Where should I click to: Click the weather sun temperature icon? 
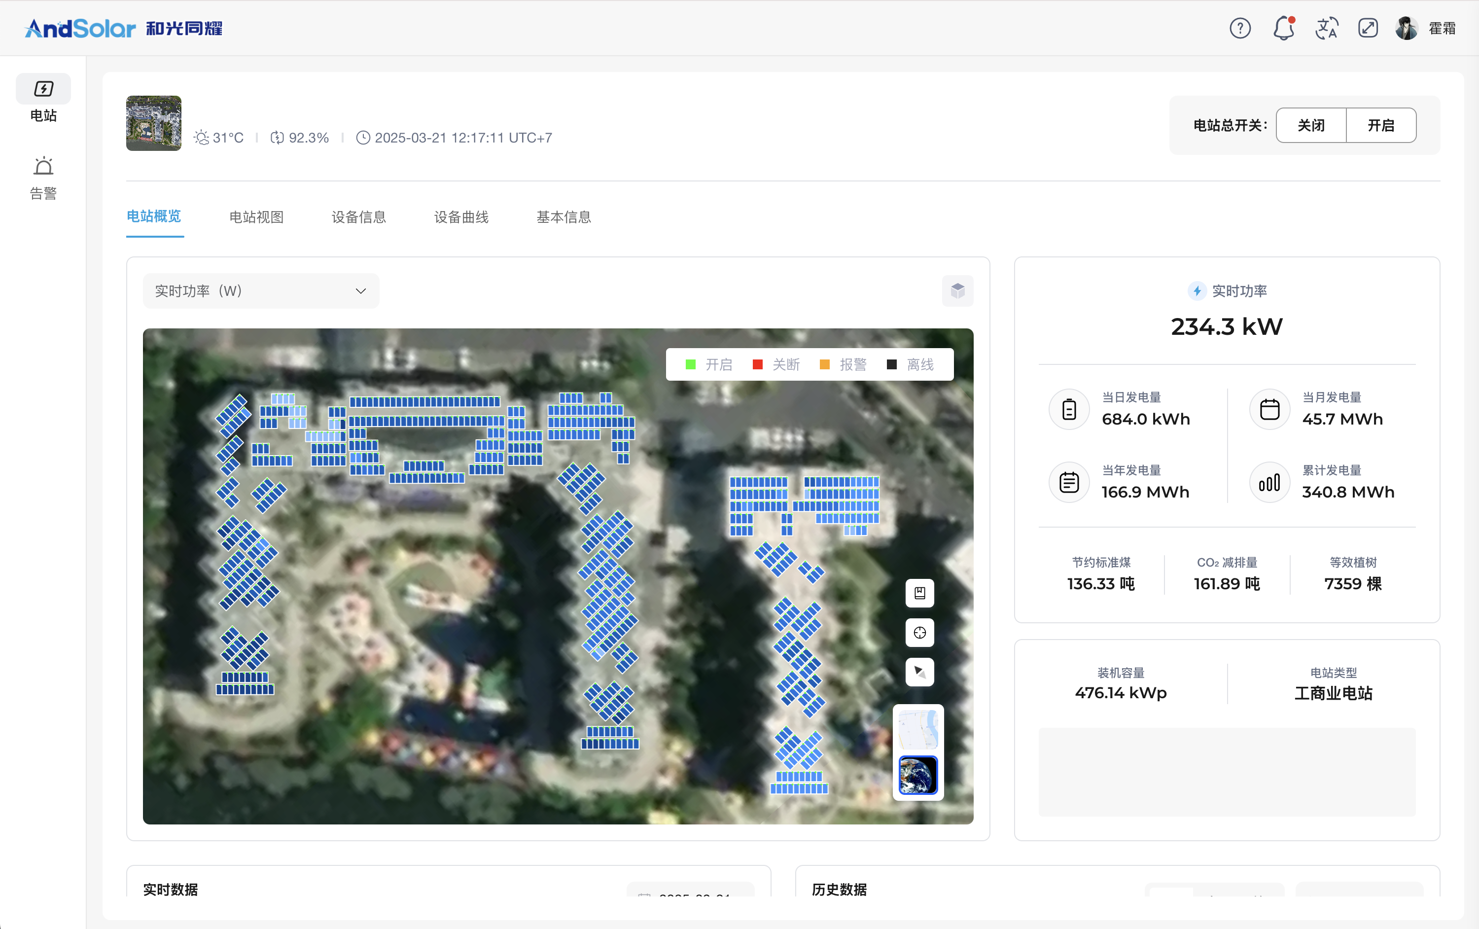click(x=202, y=138)
